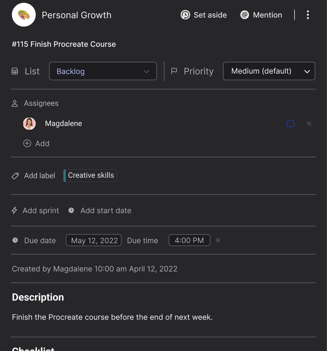Open the three-dot options menu
Image resolution: width=327 pixels, height=351 pixels.
pyautogui.click(x=308, y=15)
